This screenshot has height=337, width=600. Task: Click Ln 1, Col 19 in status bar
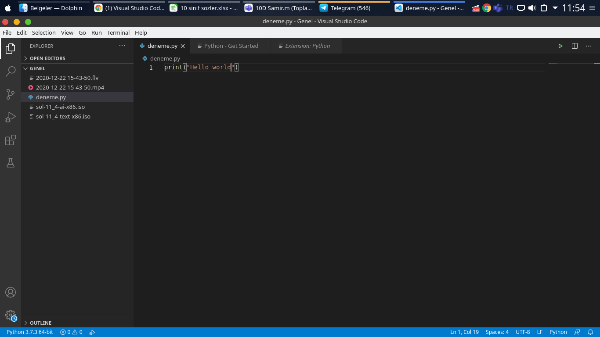point(464,332)
